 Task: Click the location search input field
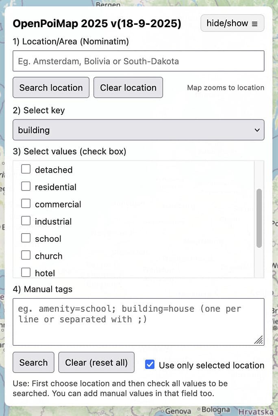138,61
